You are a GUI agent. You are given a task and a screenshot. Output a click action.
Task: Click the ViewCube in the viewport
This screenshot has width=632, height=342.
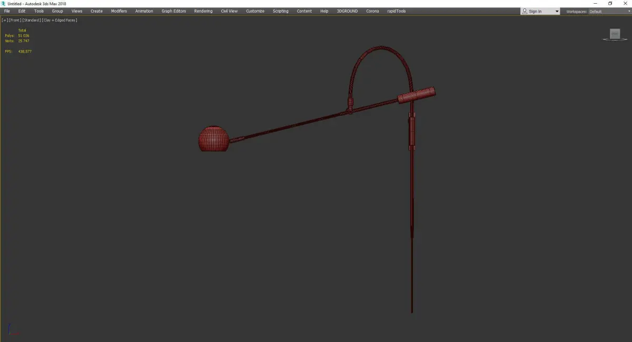[615, 35]
